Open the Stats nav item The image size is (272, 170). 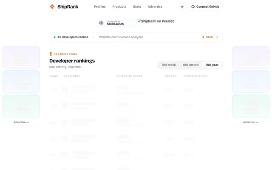[x=137, y=7]
